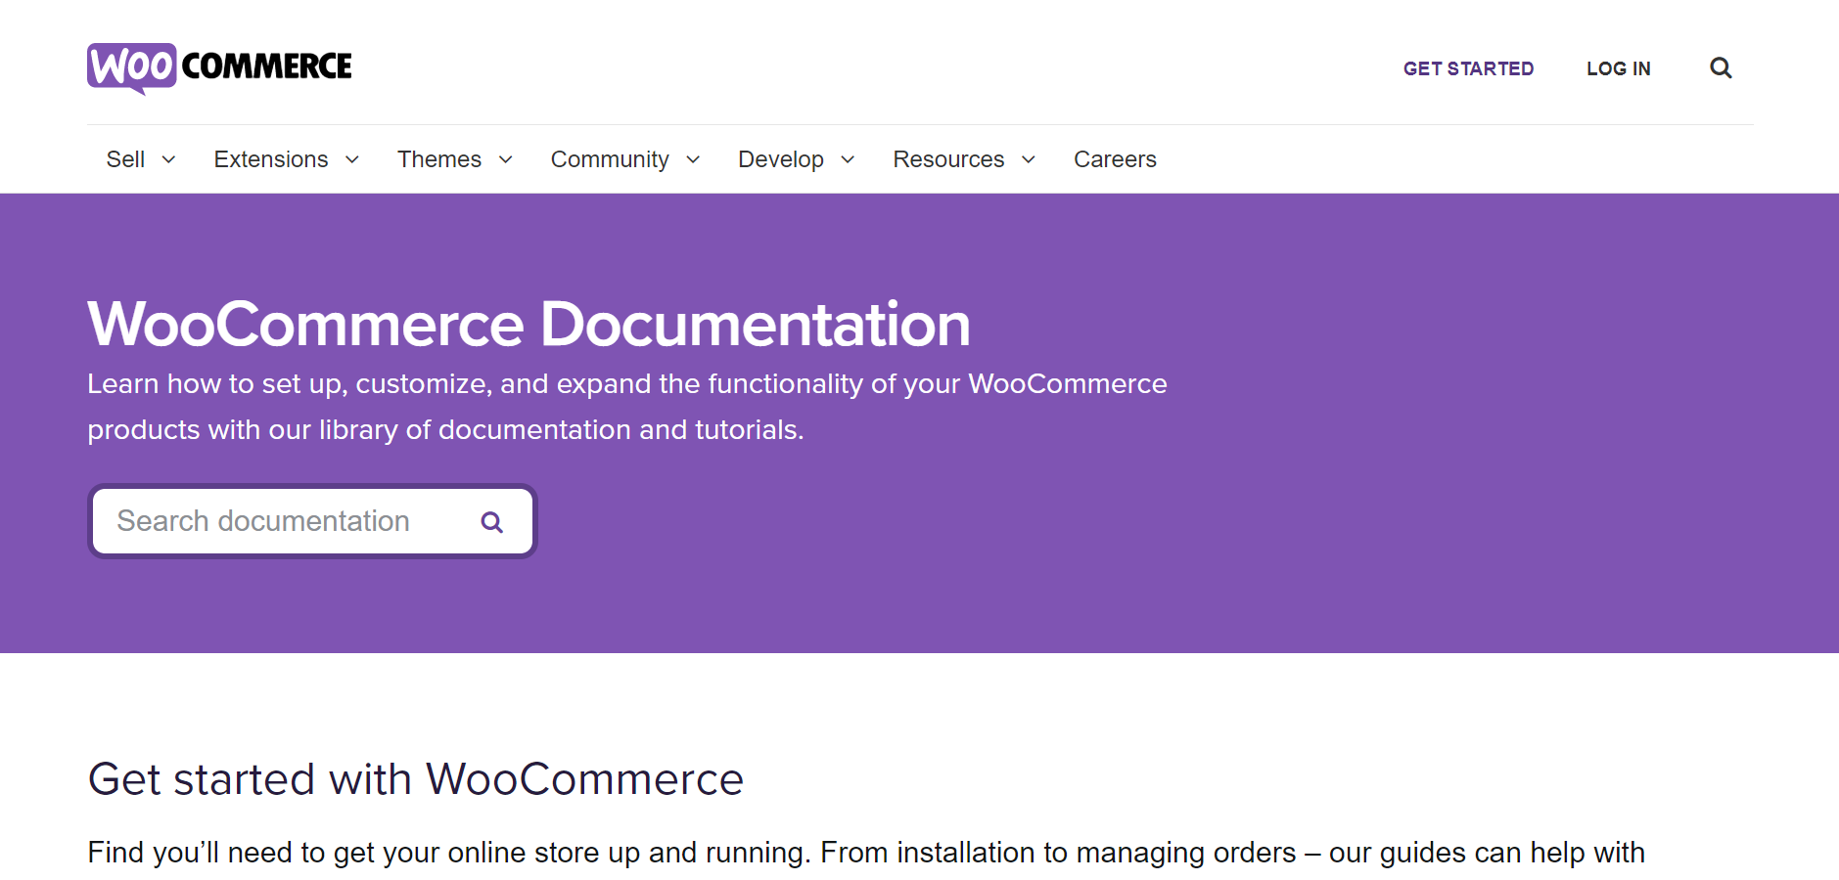Expand the Sell menu chevron

click(168, 159)
